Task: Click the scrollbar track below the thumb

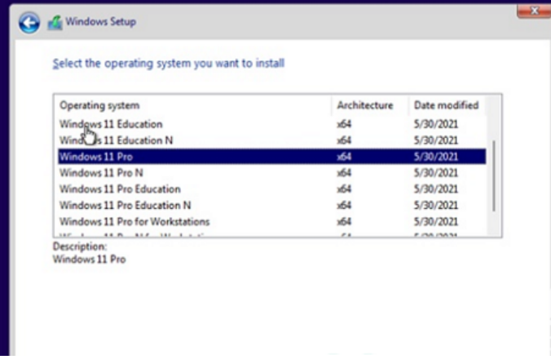Action: click(x=493, y=222)
